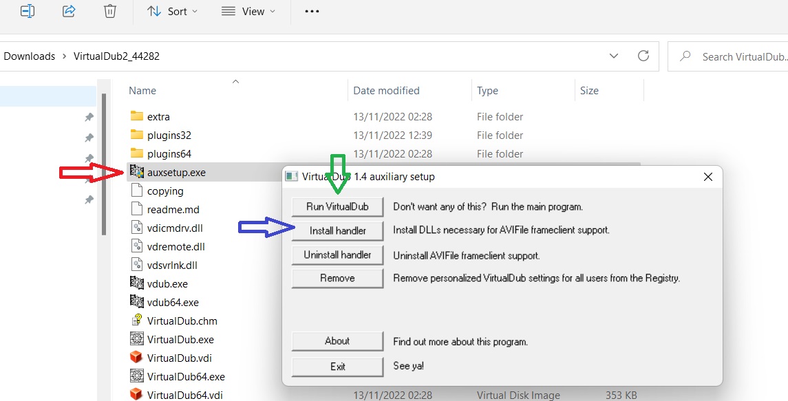Click the Remove button in the dialog

(x=337, y=279)
